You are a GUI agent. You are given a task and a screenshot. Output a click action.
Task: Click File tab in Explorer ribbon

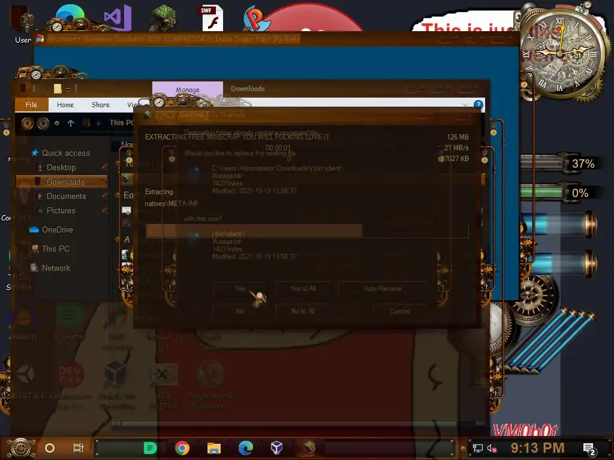point(31,104)
